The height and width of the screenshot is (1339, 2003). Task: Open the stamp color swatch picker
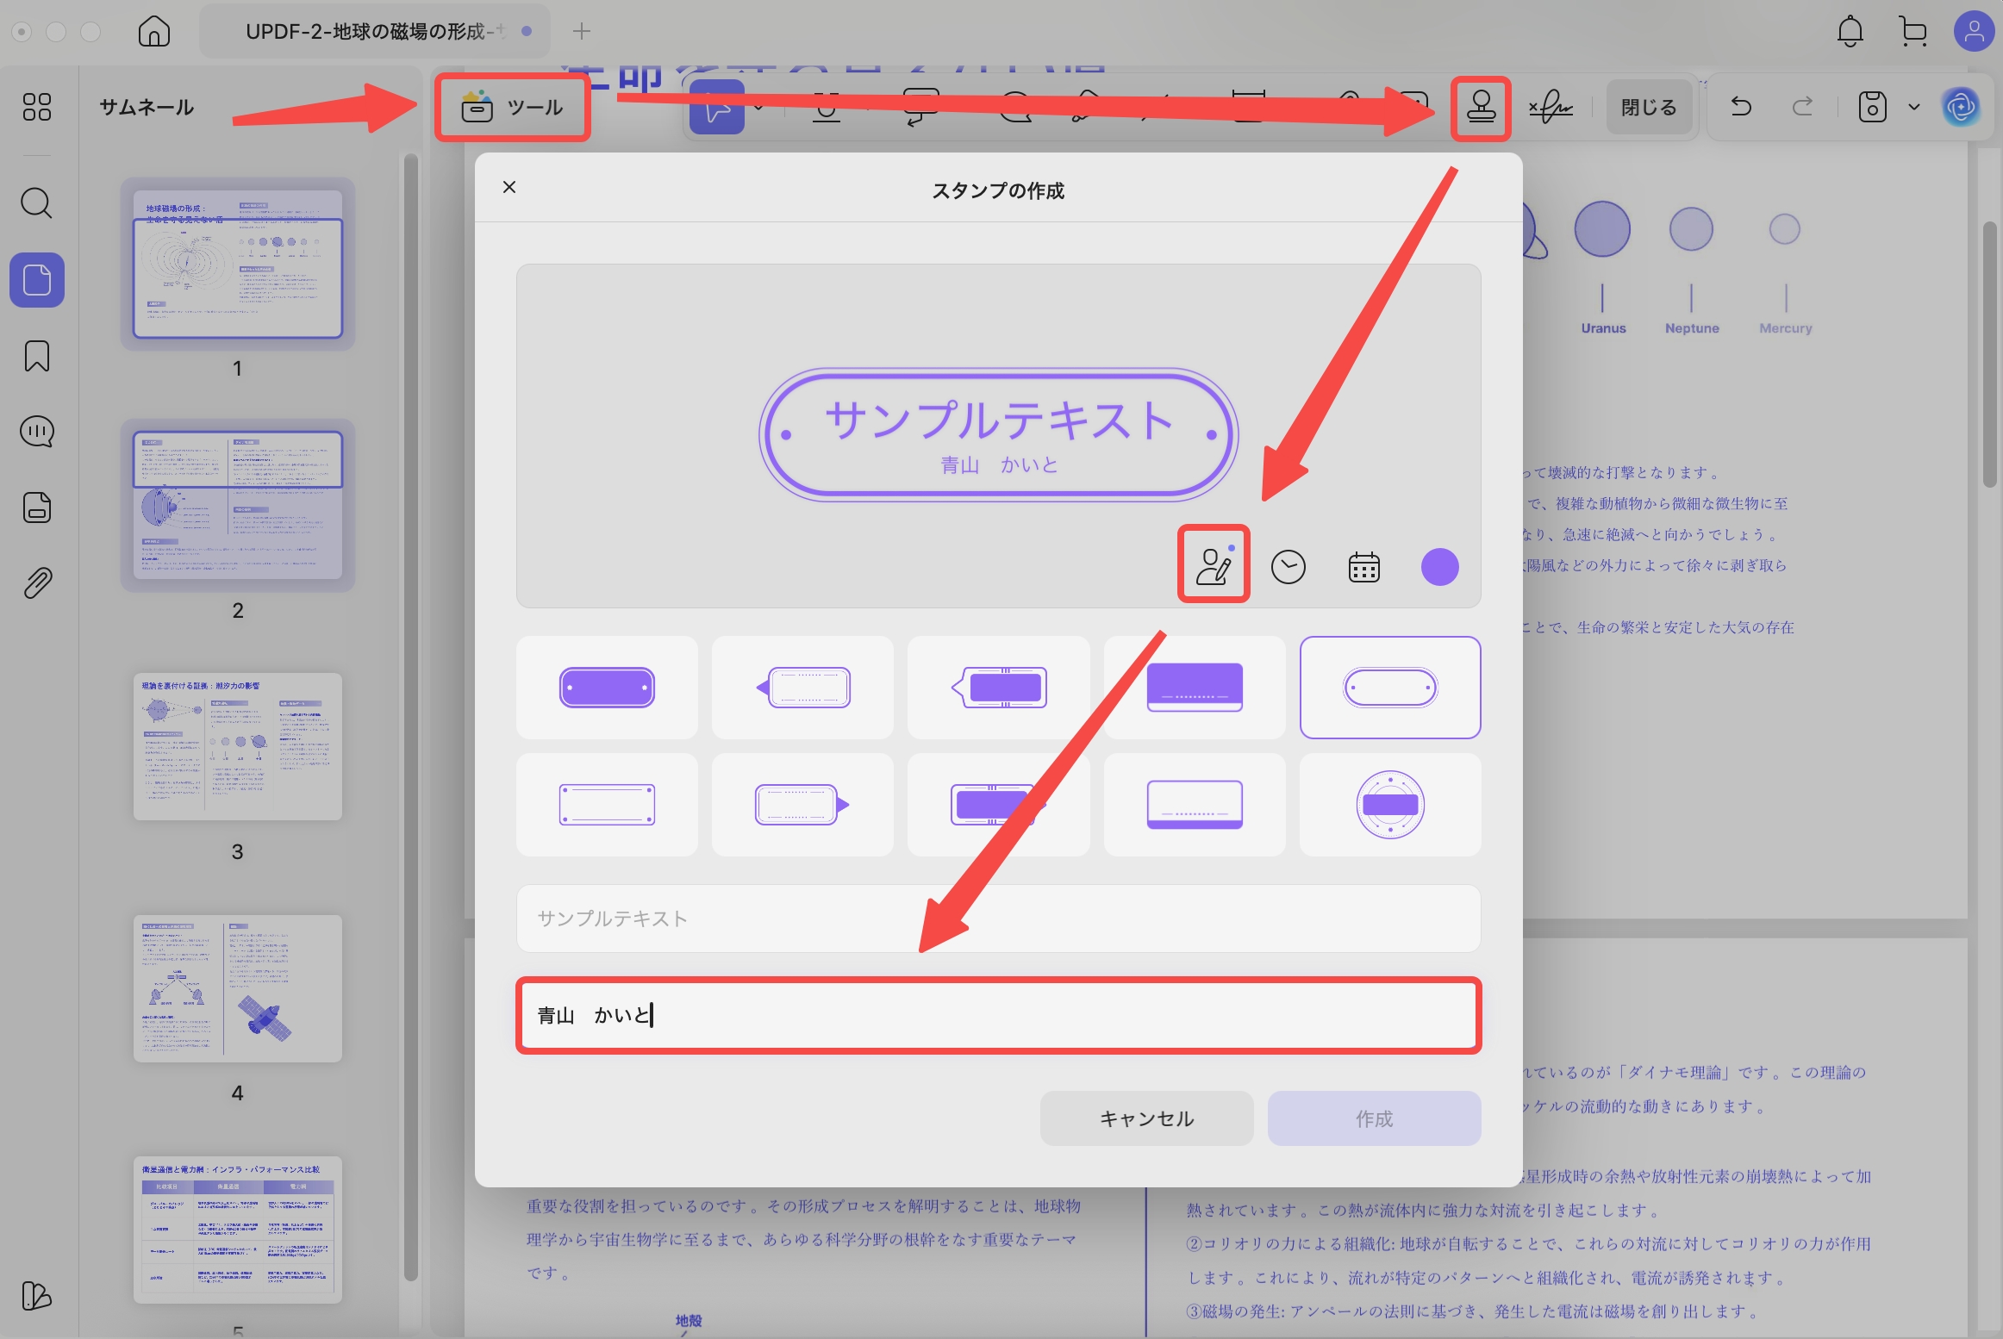[1438, 566]
